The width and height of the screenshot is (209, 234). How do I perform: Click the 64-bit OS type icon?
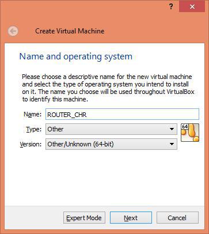190,133
